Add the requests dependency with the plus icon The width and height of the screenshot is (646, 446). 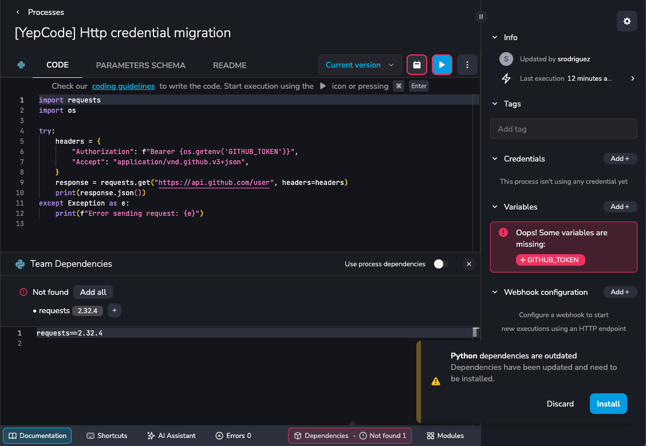tap(114, 310)
